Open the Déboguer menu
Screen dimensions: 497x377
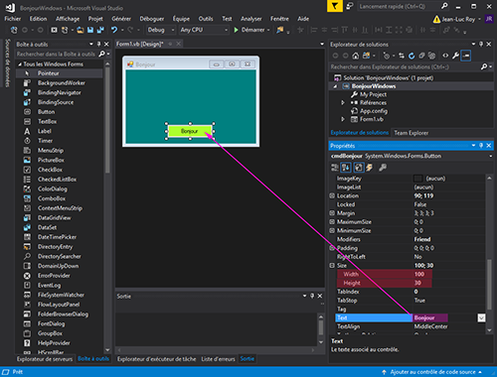[x=152, y=19]
